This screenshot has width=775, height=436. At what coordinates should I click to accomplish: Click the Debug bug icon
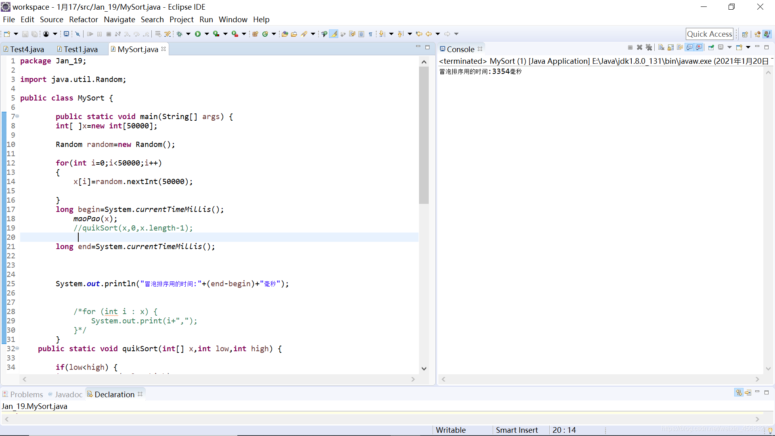180,34
